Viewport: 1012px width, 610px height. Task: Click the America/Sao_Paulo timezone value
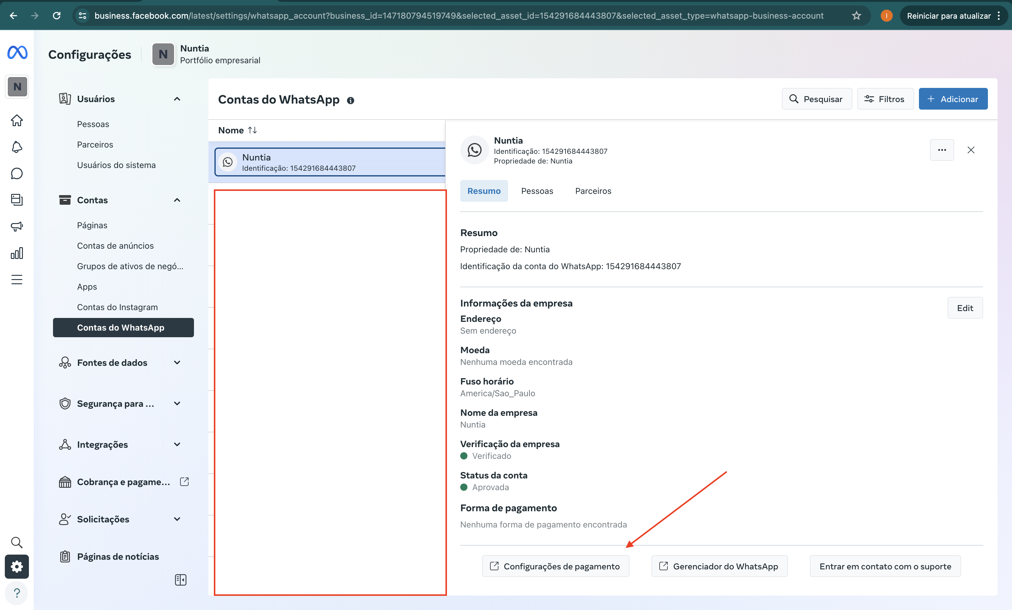pos(497,393)
